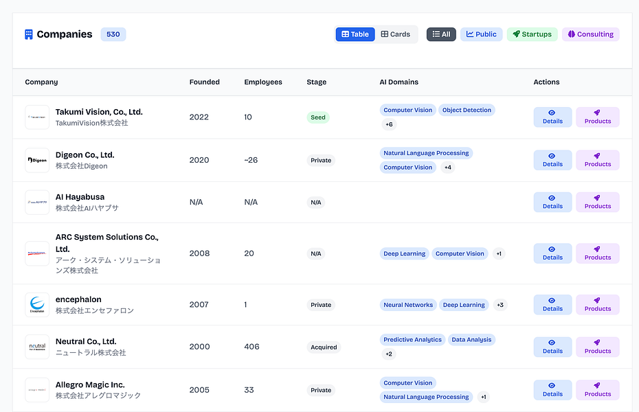The image size is (639, 412).
Task: Select the All filter
Action: 441,34
